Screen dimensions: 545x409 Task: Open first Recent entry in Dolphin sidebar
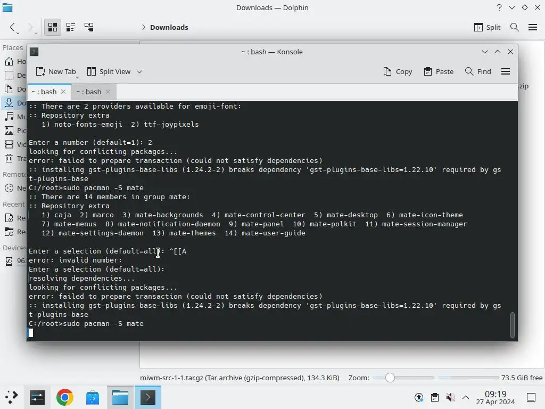pos(14,218)
